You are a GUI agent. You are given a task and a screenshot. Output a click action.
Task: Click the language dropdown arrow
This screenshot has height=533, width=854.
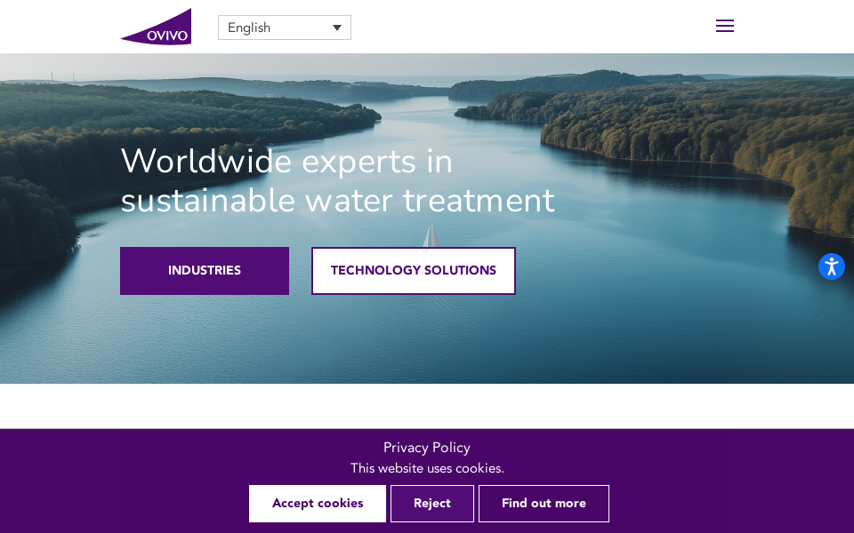337,28
